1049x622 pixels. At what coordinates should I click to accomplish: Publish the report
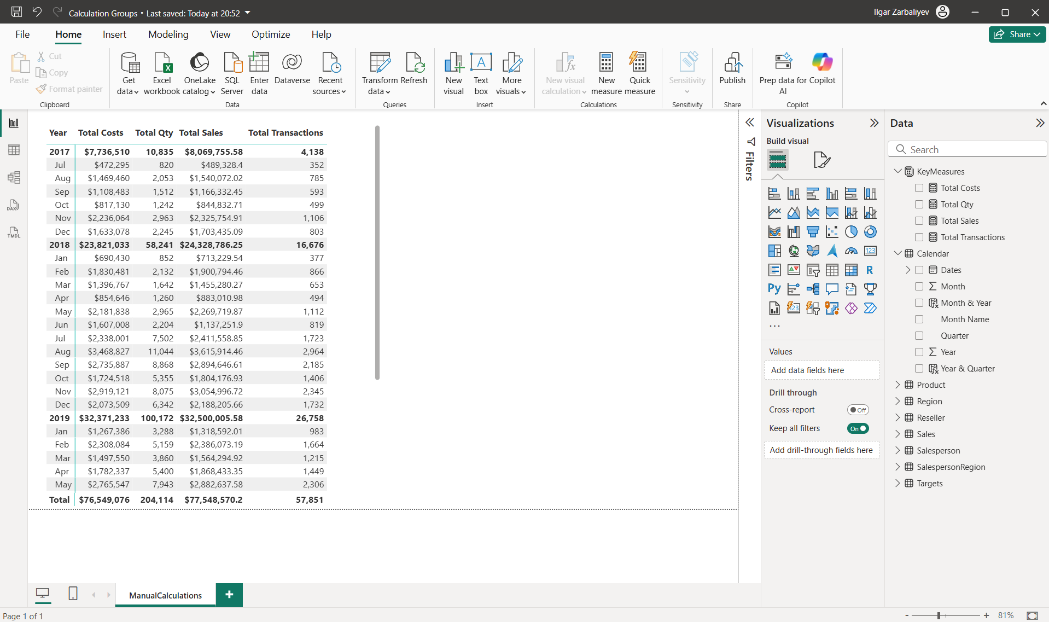(732, 69)
